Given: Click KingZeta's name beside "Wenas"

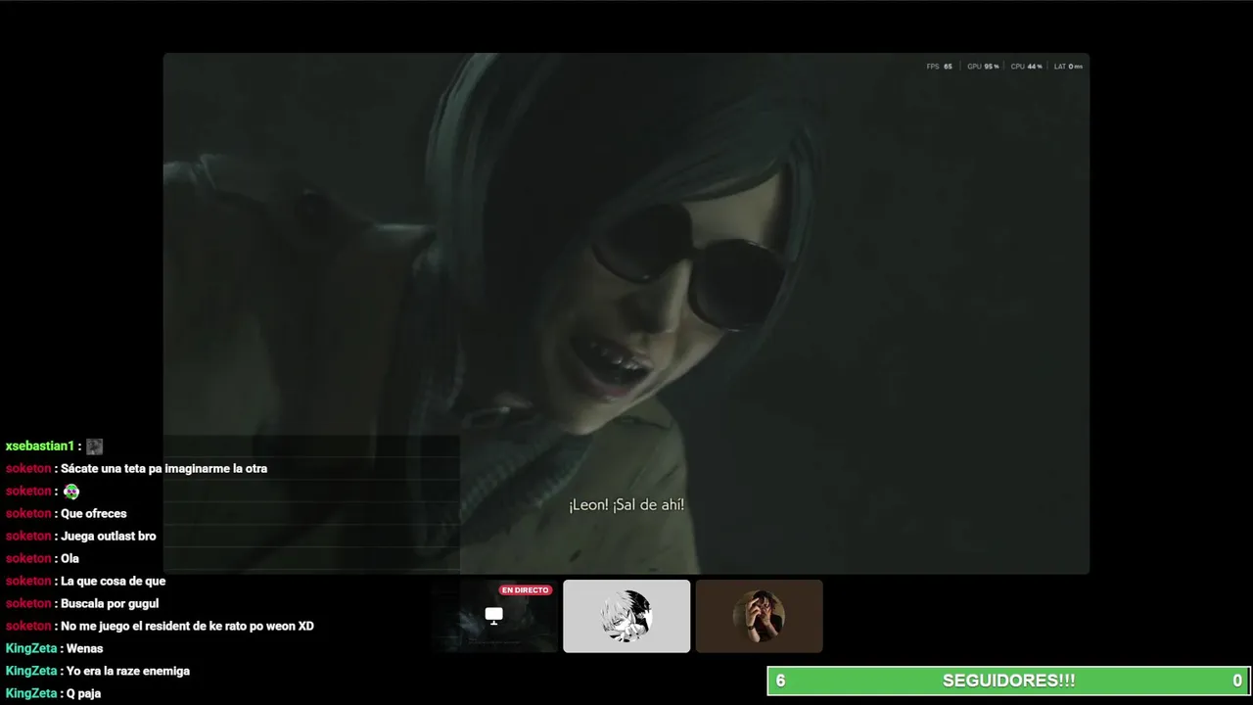Looking at the screenshot, I should click(31, 649).
